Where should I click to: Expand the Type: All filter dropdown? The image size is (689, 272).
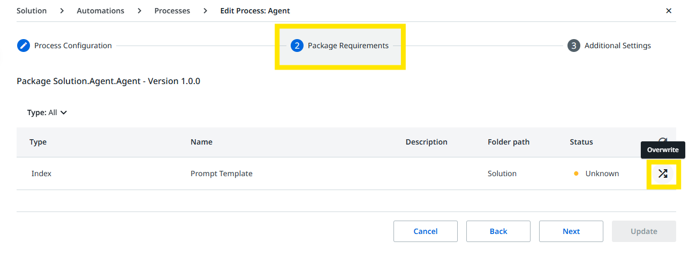pyautogui.click(x=47, y=112)
